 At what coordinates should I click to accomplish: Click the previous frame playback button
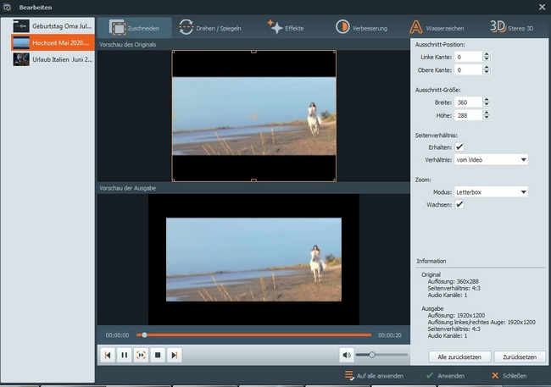pos(108,355)
